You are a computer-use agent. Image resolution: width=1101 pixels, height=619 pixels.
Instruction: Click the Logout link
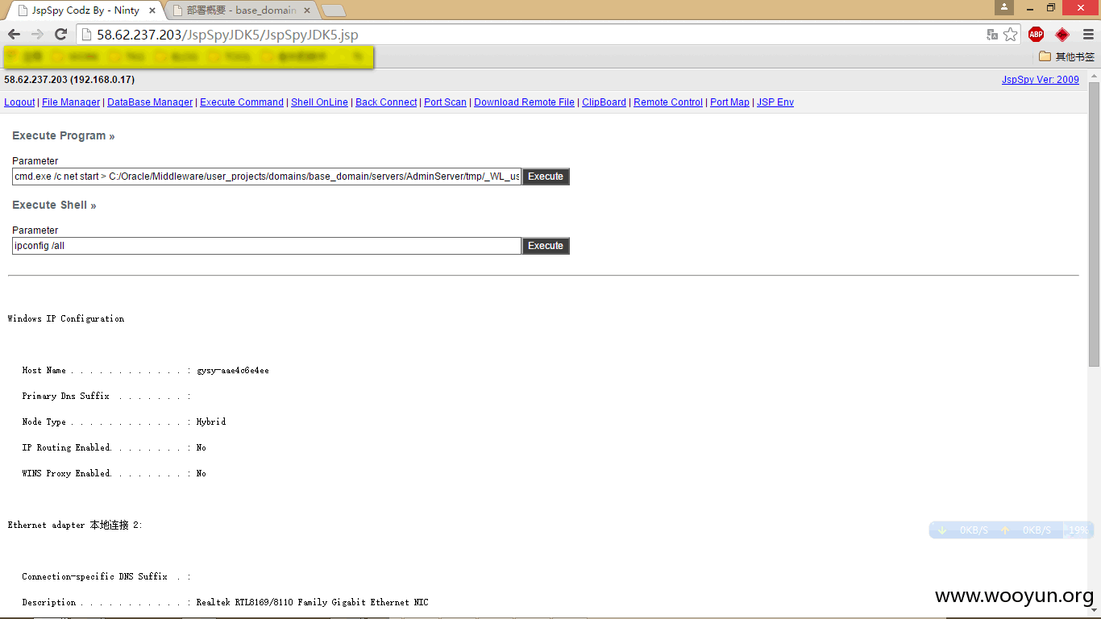[x=19, y=102]
